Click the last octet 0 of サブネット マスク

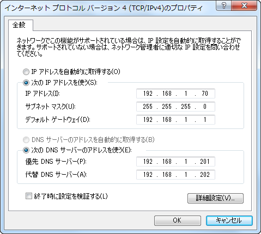(205, 107)
